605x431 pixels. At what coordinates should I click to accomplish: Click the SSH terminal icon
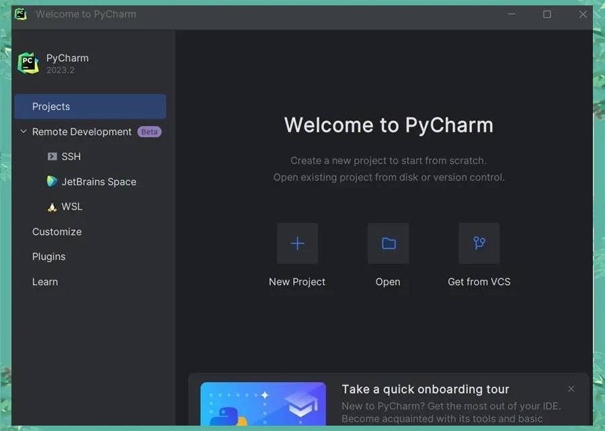52,156
